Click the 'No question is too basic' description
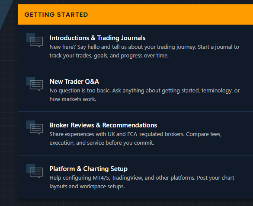This screenshot has height=206, width=253. 144,95
